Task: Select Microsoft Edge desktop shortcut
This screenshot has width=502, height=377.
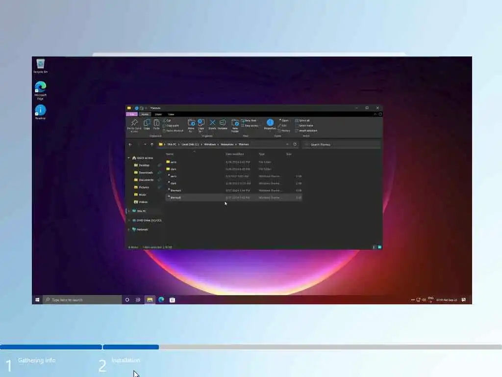Action: 40,91
